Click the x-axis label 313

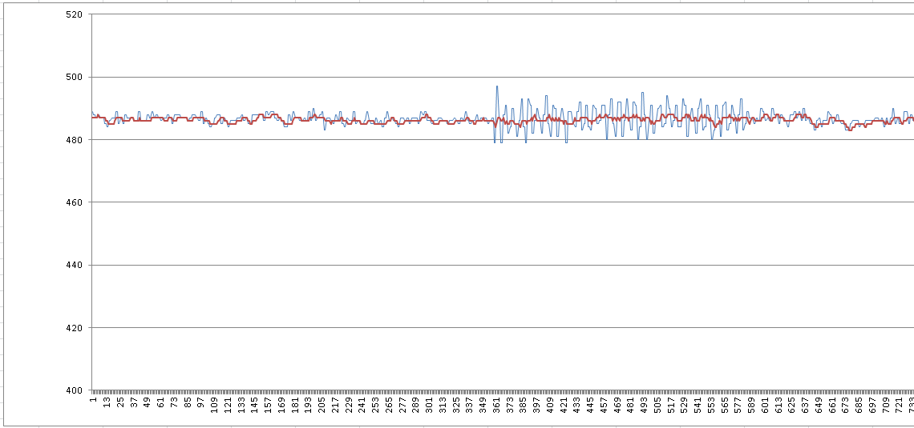click(x=443, y=404)
